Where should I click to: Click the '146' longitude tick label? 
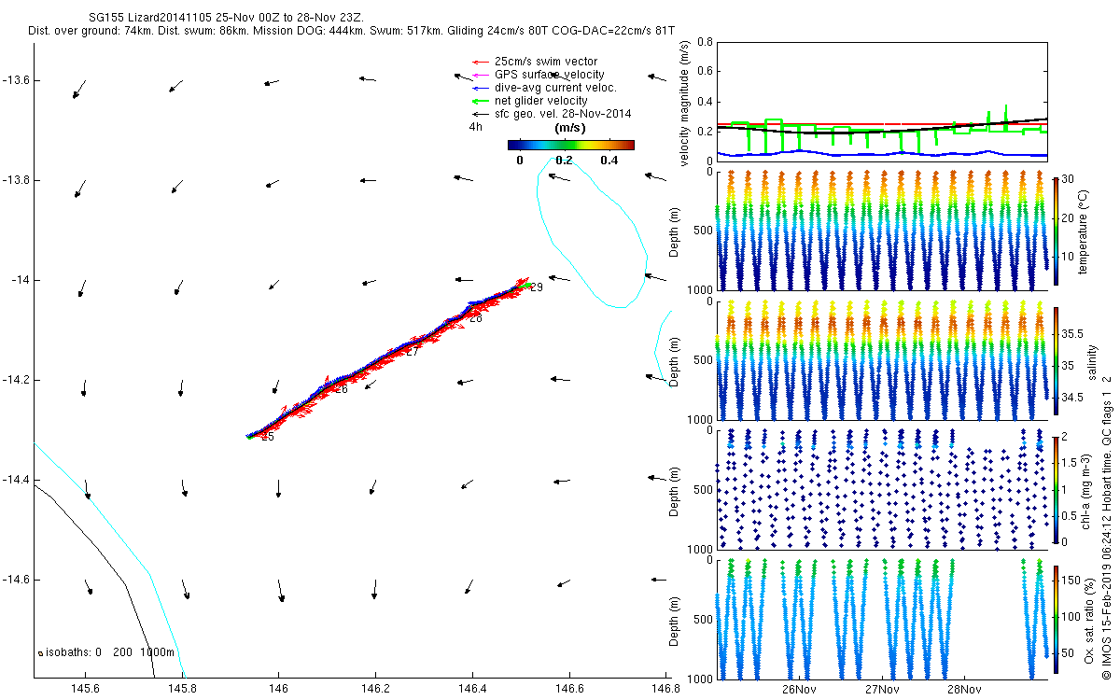coord(278,689)
